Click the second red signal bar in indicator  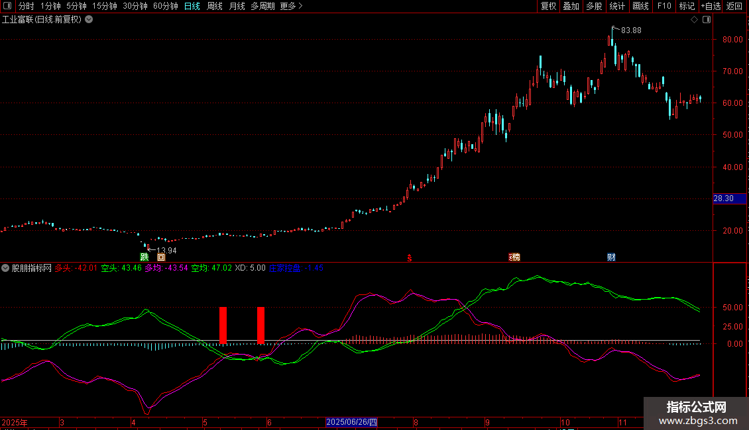point(260,325)
